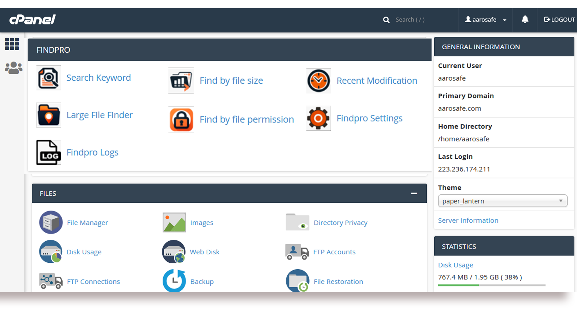The height and width of the screenshot is (325, 577).
Task: Open the Images link
Action: (202, 223)
